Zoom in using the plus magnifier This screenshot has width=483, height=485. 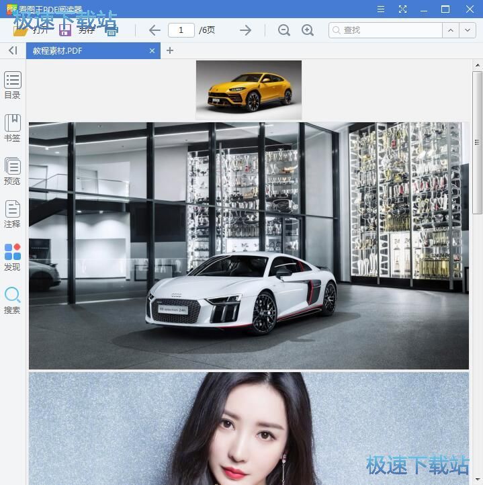point(308,30)
